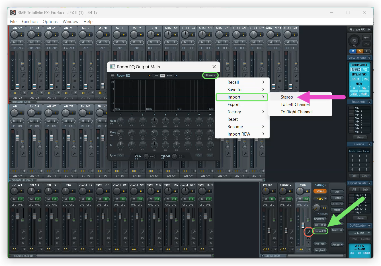Collapse the Snapshots panel
Viewport: 381px width, 266px height.
pyautogui.click(x=369, y=102)
